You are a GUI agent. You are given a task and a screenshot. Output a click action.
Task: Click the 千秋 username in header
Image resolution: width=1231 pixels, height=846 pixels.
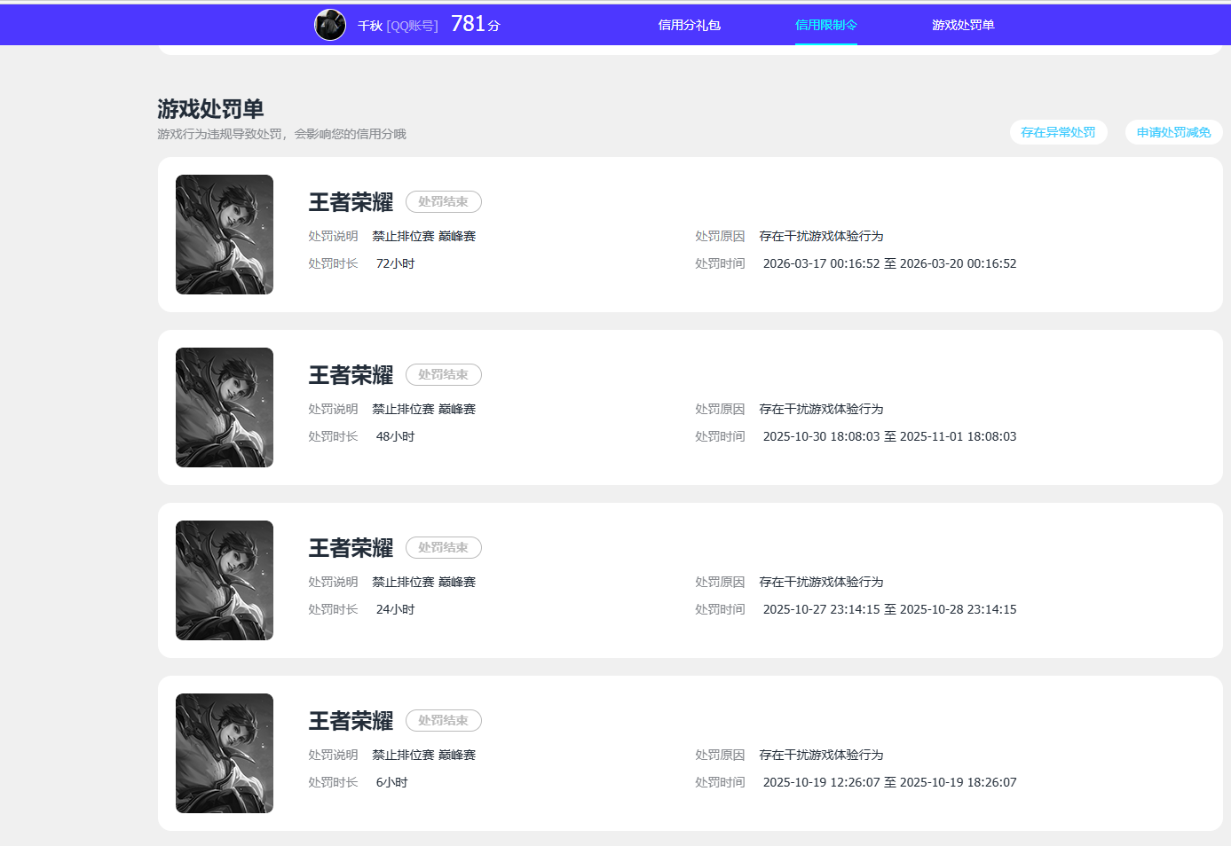click(x=369, y=26)
